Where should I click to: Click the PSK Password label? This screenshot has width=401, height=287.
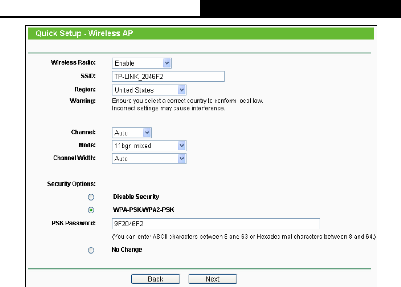click(x=73, y=223)
